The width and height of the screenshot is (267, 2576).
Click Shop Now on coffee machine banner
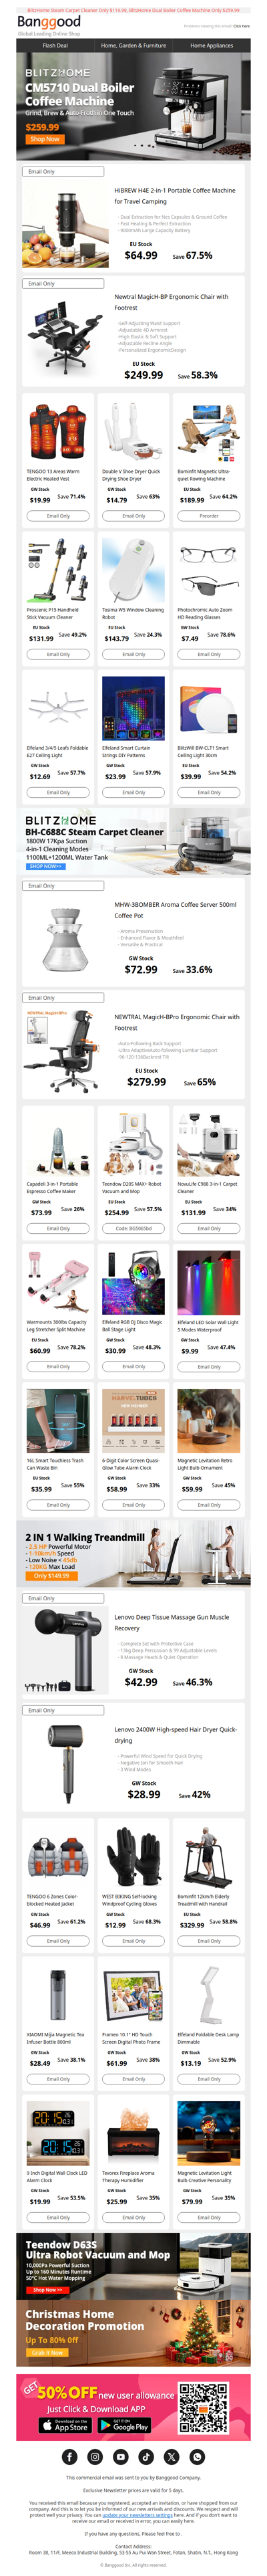tap(44, 139)
